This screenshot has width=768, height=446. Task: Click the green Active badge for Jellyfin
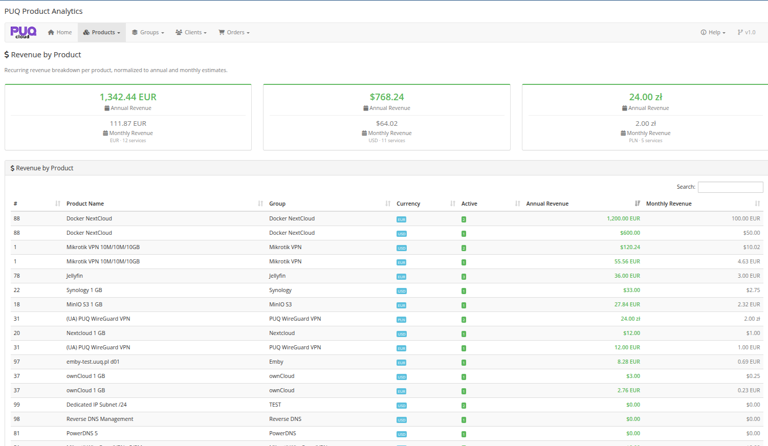click(x=464, y=276)
